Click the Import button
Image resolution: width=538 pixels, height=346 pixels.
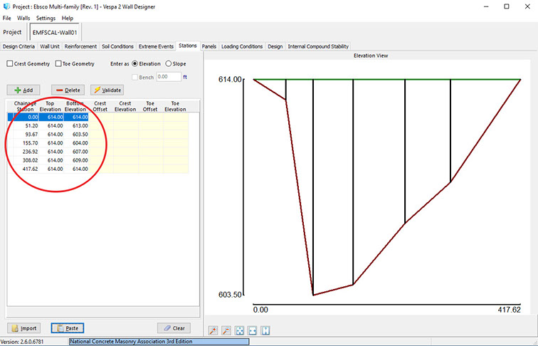(23, 328)
